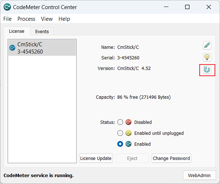220x184 pixels.
Task: Click the yellow Enabled until unplugged icon
Action: (129, 133)
